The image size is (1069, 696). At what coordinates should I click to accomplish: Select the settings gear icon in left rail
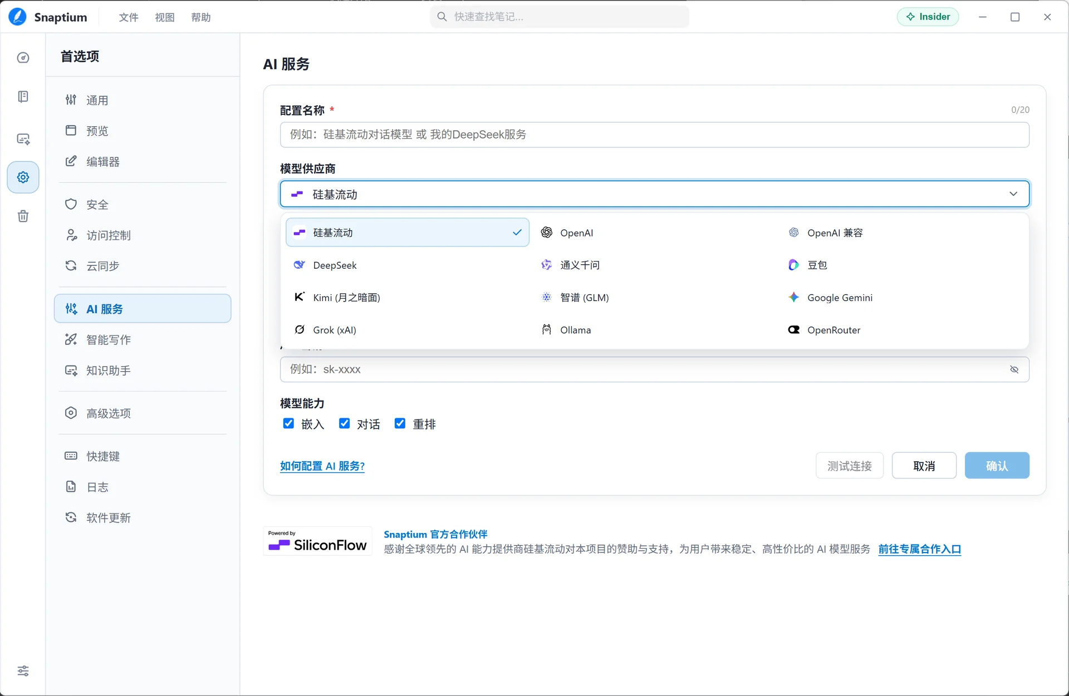[x=23, y=177]
